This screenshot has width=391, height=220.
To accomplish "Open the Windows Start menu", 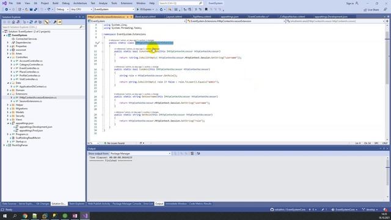I will tap(5, 216).
